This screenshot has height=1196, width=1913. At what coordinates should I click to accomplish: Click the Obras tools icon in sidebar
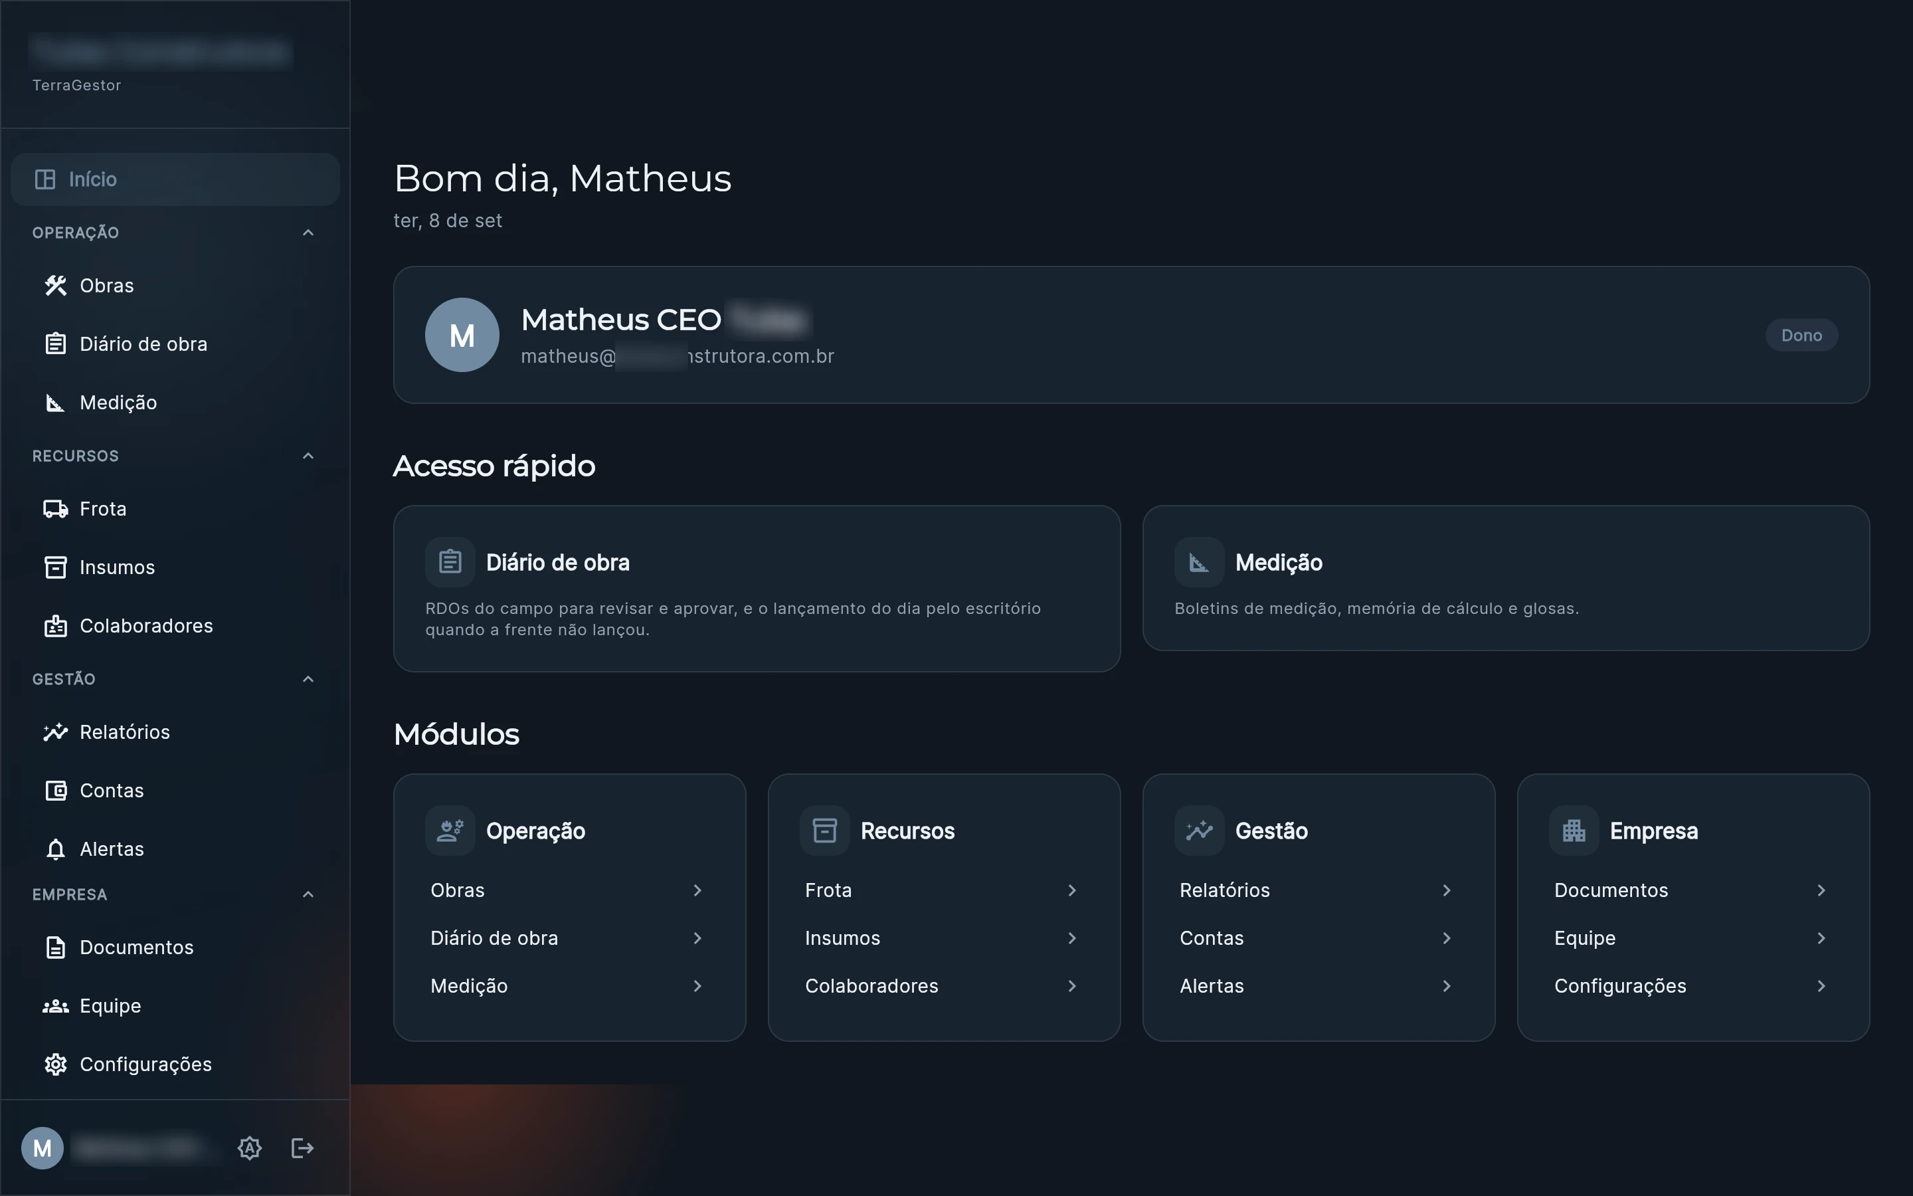pos(55,286)
